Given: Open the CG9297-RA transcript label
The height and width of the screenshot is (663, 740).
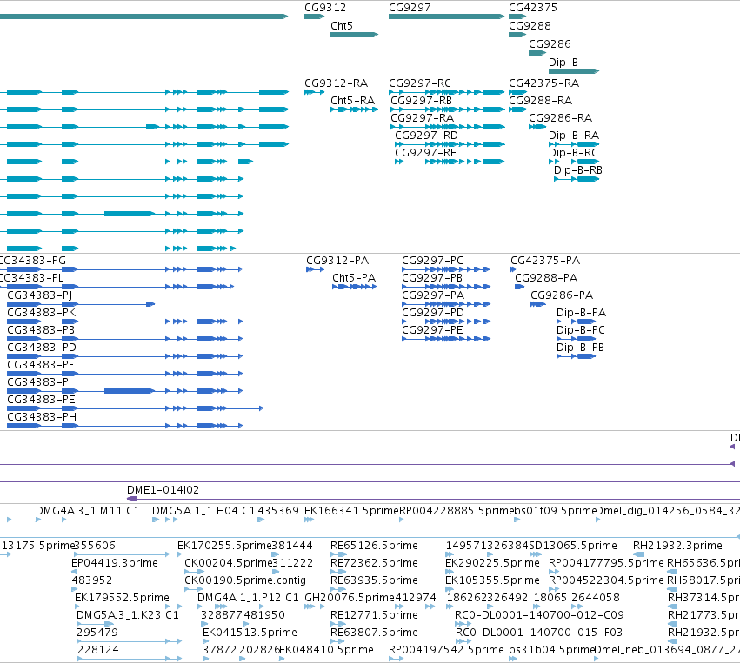Looking at the screenshot, I should point(423,118).
